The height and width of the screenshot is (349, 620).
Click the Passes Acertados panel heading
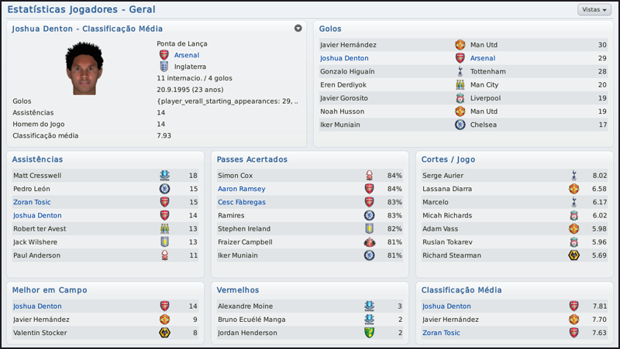click(x=252, y=159)
